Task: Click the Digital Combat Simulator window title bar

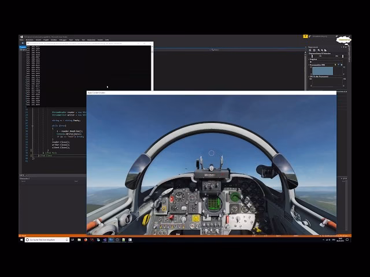Action: click(212, 92)
